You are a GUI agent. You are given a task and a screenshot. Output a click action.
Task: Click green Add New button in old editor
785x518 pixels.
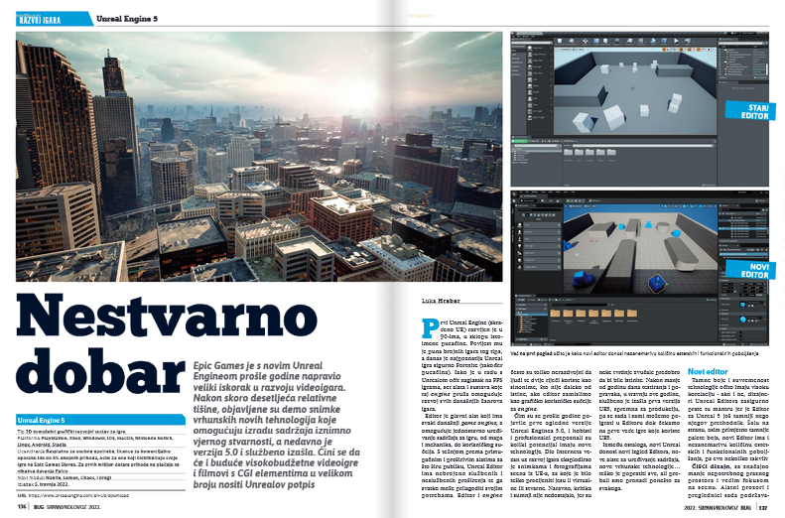point(520,141)
